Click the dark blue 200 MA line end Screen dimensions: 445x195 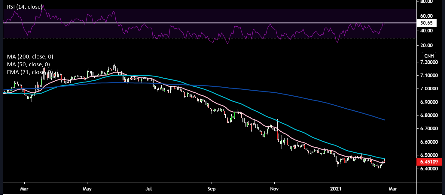pos(385,120)
